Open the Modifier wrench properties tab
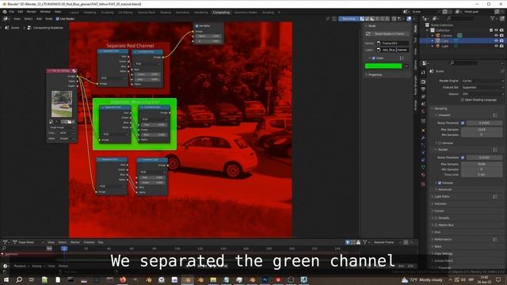Screen dimensions: 507x285 (423, 138)
